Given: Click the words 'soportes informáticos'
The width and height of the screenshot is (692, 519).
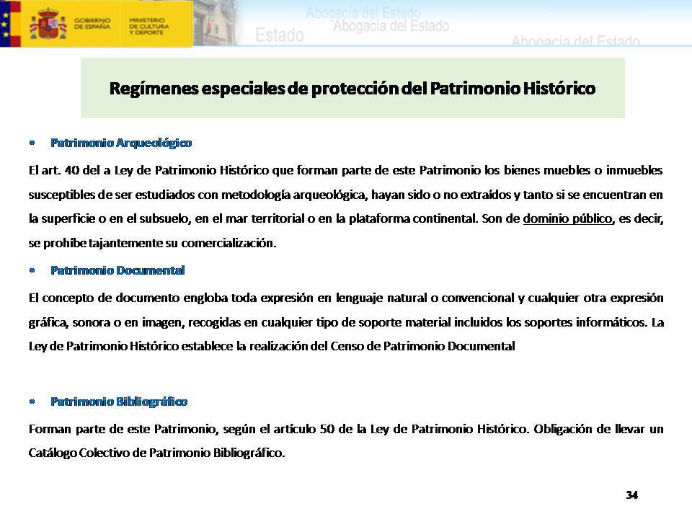Looking at the screenshot, I should [585, 322].
